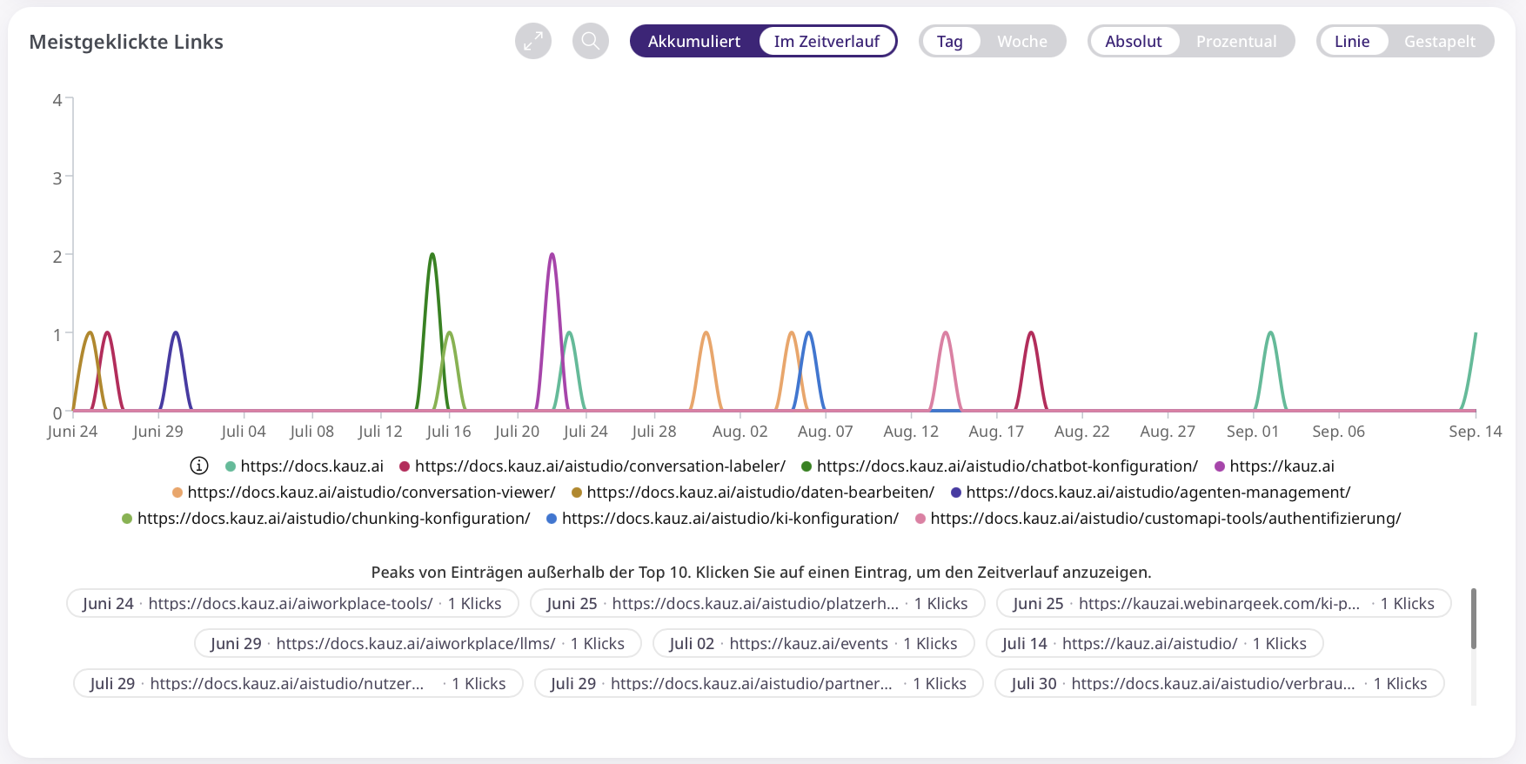The width and height of the screenshot is (1526, 764).
Task: Click the "Sep. 14" axis label
Action: [1476, 432]
